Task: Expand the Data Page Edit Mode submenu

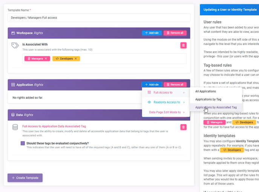Action: (166, 112)
